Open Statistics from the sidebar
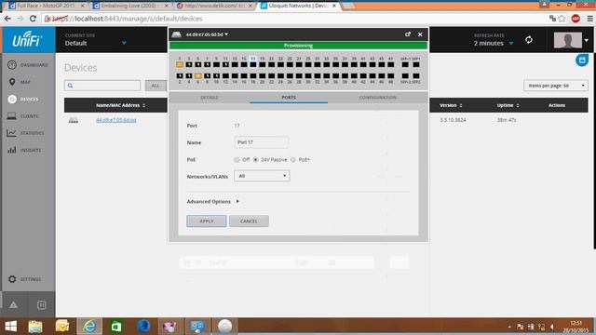596x335 pixels. click(26, 133)
